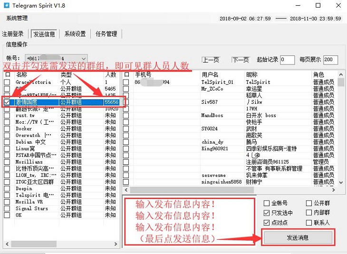The height and width of the screenshot is (254, 347).
Task: Click the member list horizontal scrollbar thumb
Action: (x=192, y=190)
